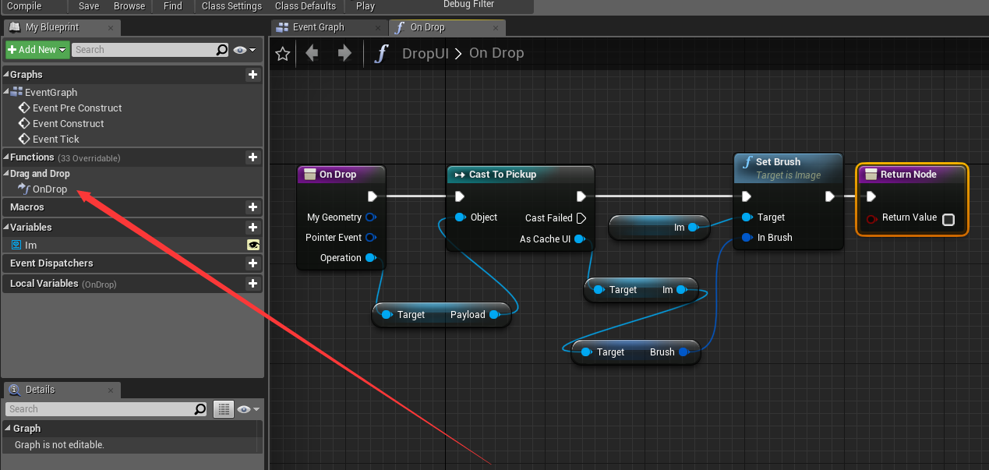
Task: Click the property matrix grid icon in Details panel
Action: click(224, 408)
